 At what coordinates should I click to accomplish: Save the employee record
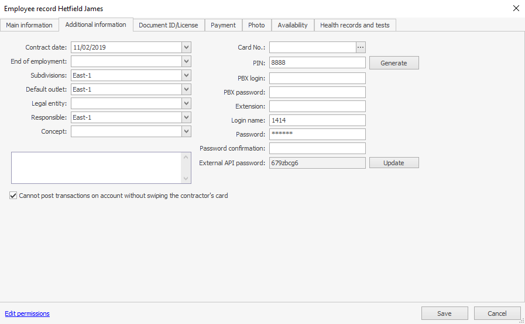[x=444, y=313]
